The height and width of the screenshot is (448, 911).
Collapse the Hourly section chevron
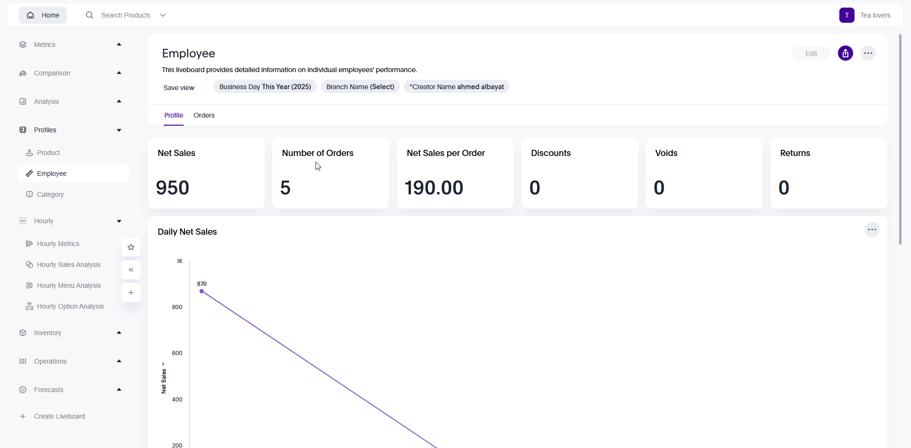pos(119,220)
